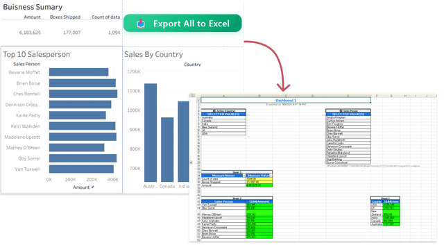The height and width of the screenshot is (252, 444).
Task: Click the Australia bar in Sales By Country
Action: click(151, 133)
